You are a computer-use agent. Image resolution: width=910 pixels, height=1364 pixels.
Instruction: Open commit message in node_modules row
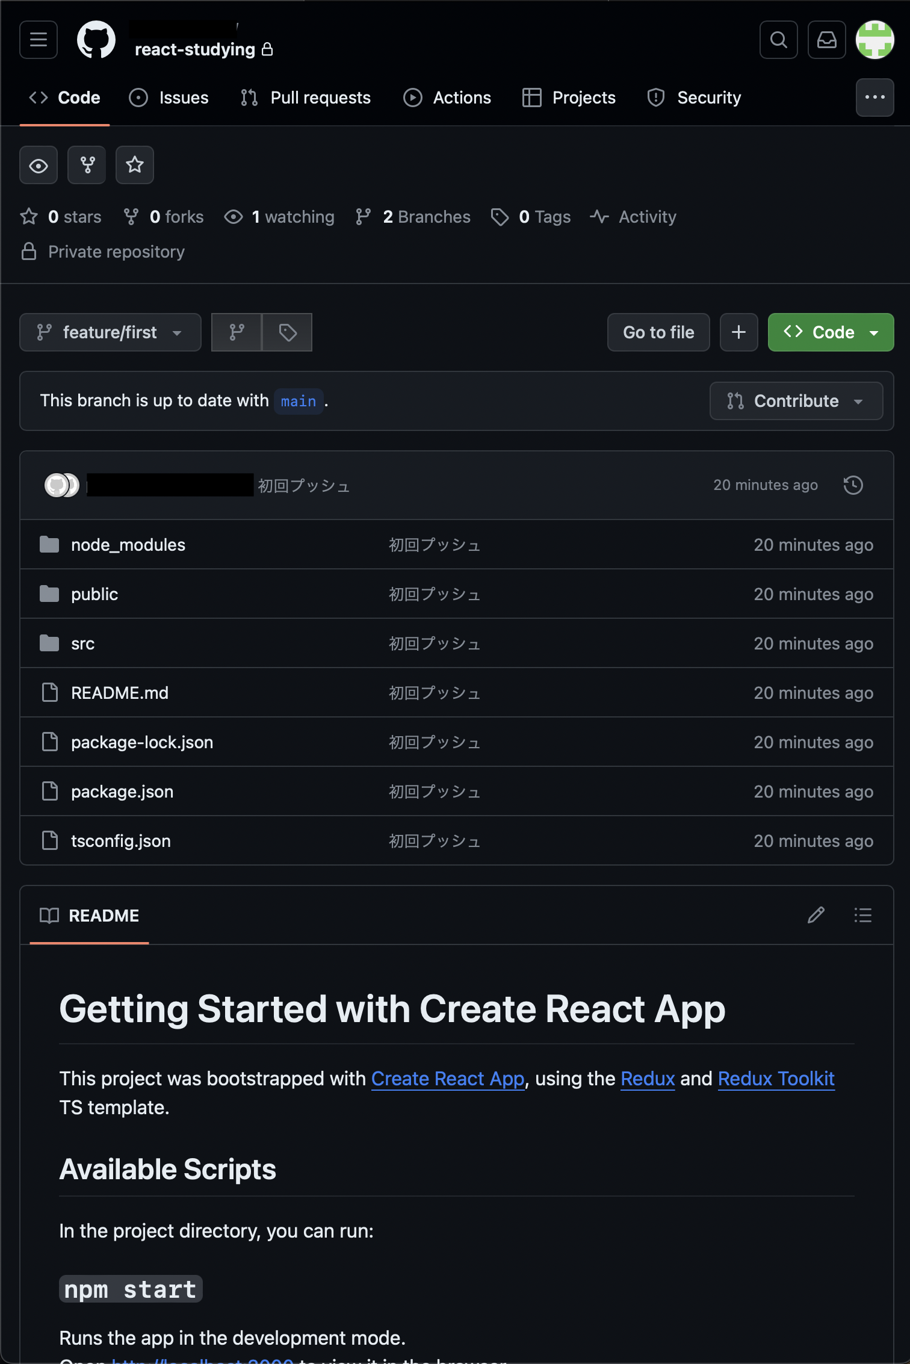435,545
